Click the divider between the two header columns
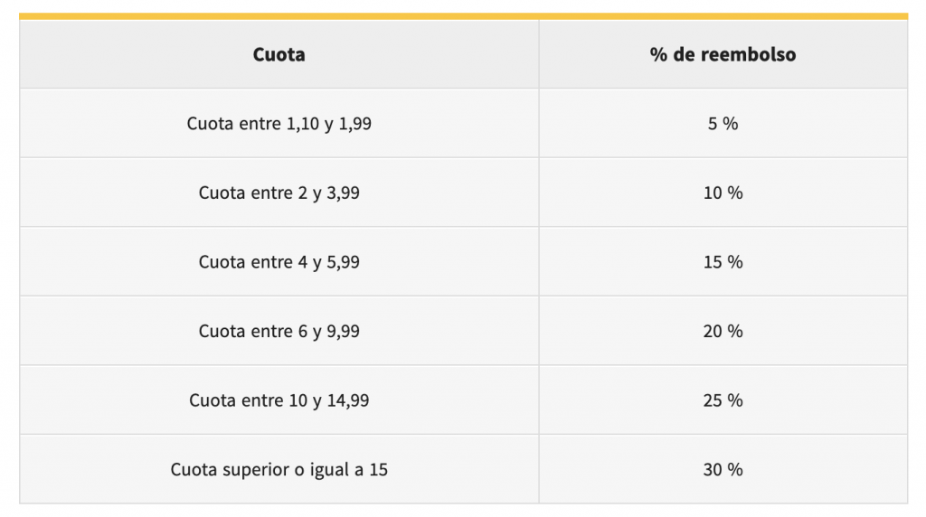The image size is (926, 517). (x=539, y=55)
